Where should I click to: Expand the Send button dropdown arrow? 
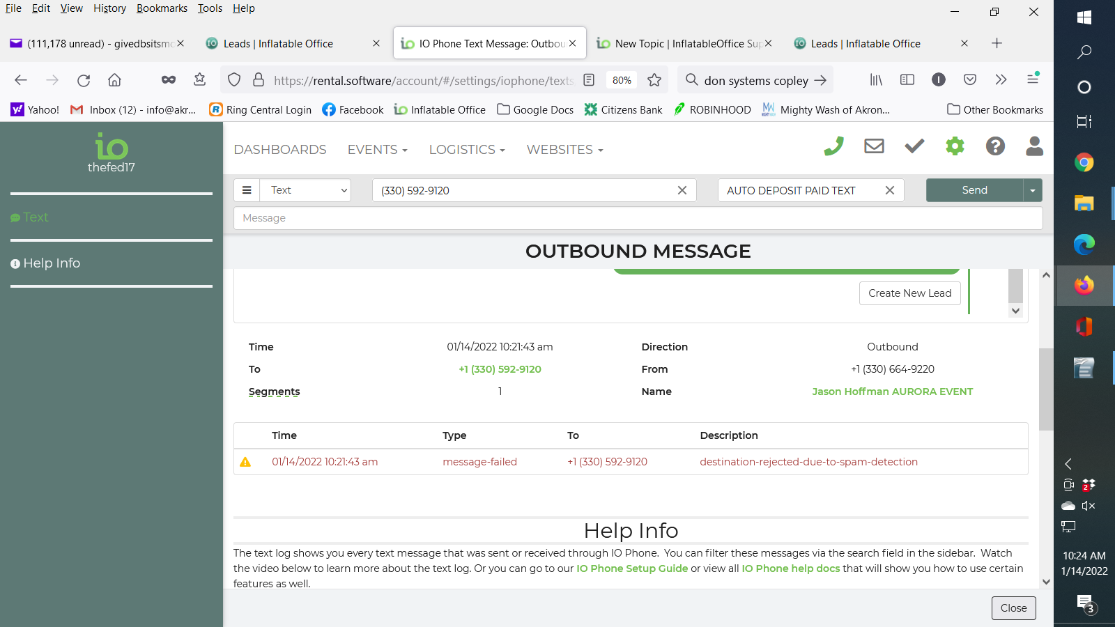1033,190
